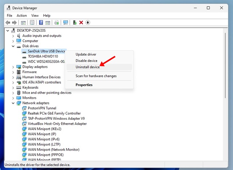This screenshot has height=170, width=233.
Task: Click the circled down-arrow toolbar icon
Action: pos(88,23)
